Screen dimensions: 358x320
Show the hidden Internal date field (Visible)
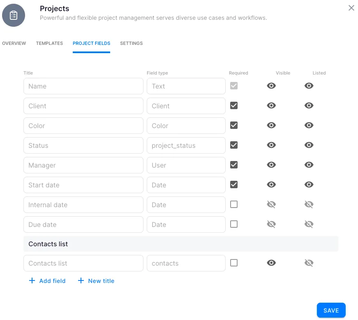tap(271, 205)
